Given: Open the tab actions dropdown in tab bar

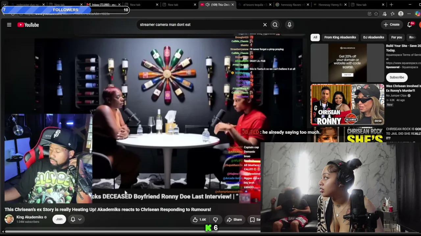Looking at the screenshot, I should pos(4,5).
